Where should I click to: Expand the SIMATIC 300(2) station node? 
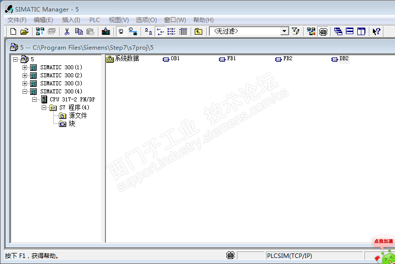pyautogui.click(x=25, y=76)
